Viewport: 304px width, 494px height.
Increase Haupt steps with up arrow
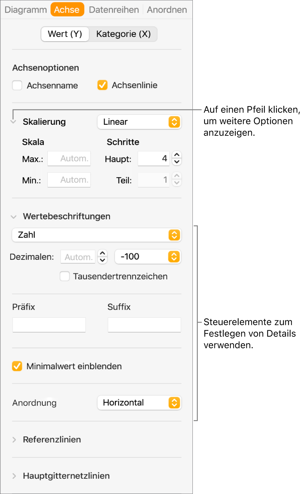[177, 155]
